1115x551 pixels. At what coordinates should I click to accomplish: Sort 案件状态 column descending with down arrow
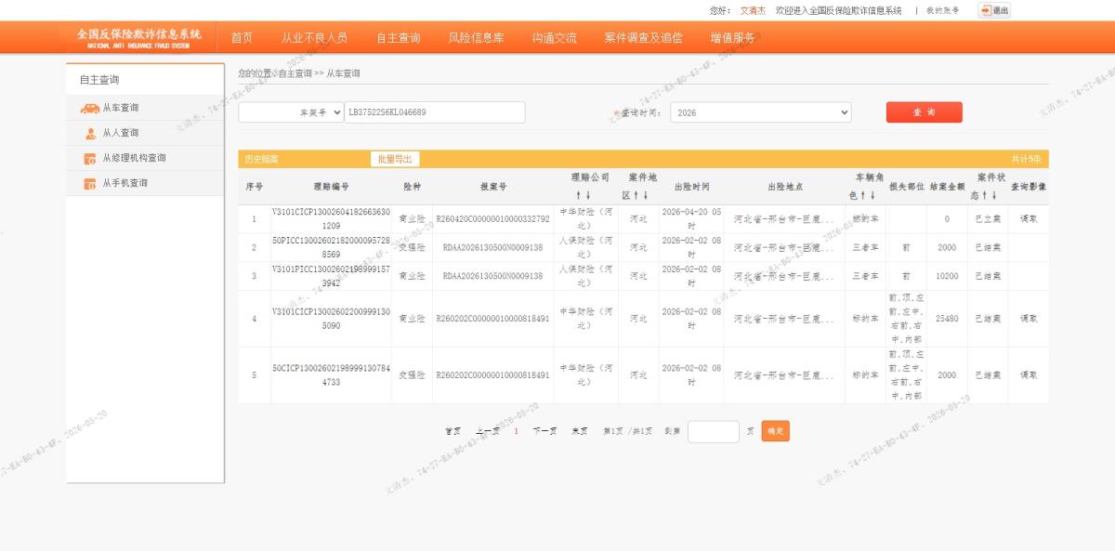pos(994,195)
